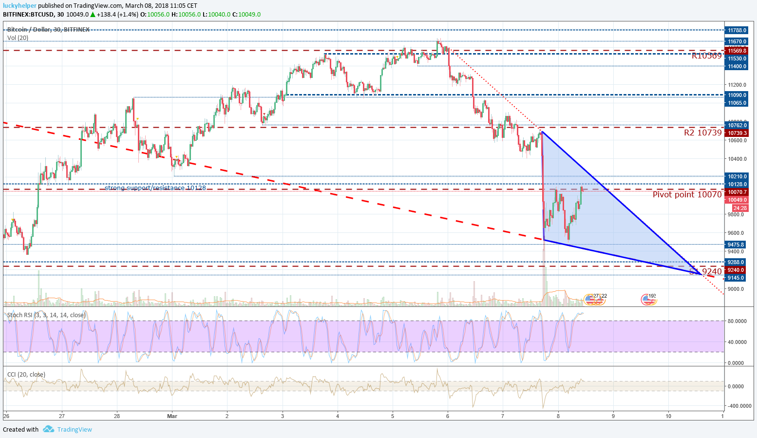Image resolution: width=757 pixels, height=438 pixels.
Task: Click the current price 10049.0 label
Action: (x=736, y=200)
